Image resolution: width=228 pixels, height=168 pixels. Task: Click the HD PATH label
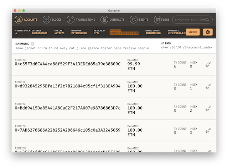click(x=166, y=44)
